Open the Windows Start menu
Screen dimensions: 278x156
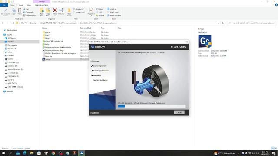pos(3,153)
